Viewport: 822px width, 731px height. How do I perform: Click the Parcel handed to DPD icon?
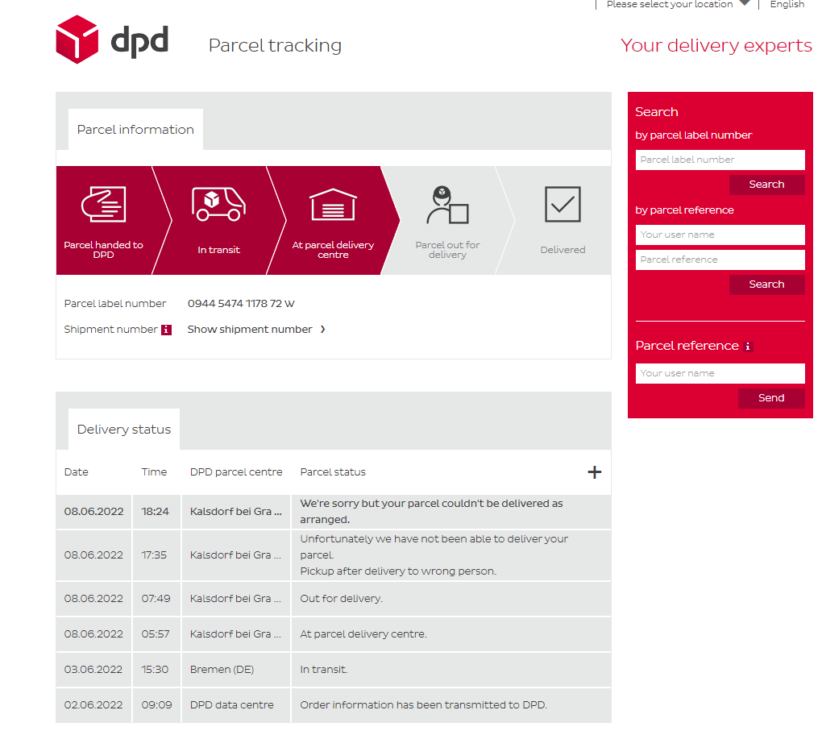[103, 204]
